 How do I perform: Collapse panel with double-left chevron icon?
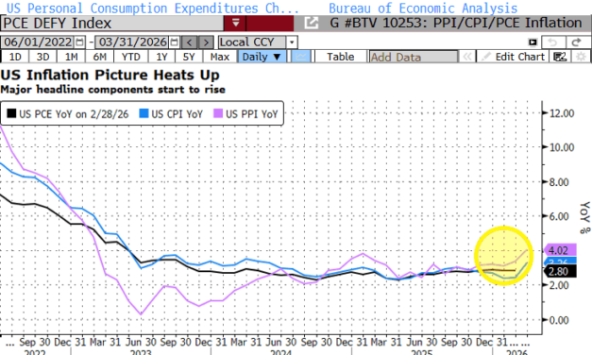(x=467, y=57)
